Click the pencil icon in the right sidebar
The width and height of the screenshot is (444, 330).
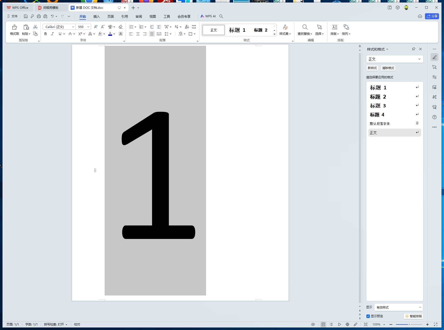click(434, 57)
